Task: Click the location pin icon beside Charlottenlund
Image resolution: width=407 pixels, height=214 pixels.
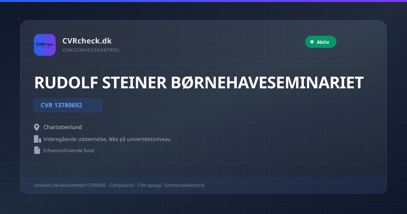Action: pyautogui.click(x=37, y=127)
